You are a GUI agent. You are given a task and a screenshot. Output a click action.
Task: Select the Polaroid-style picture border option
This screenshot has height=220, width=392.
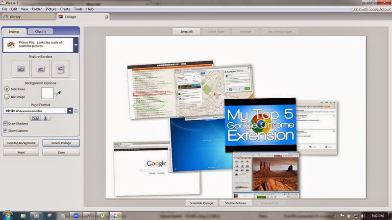click(60, 69)
